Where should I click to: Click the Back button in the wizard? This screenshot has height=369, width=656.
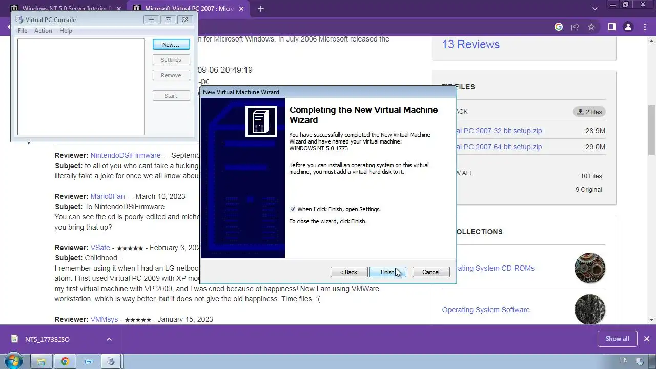coord(349,272)
